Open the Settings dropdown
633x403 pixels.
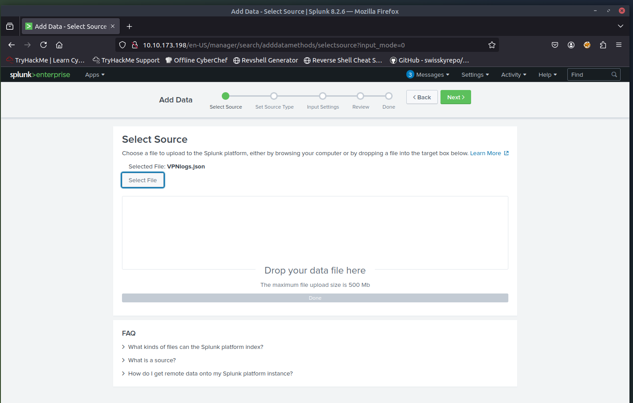tap(475, 74)
